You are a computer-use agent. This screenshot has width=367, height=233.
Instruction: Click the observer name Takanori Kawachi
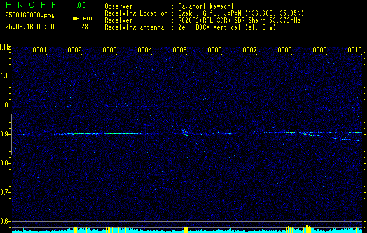coord(205,6)
